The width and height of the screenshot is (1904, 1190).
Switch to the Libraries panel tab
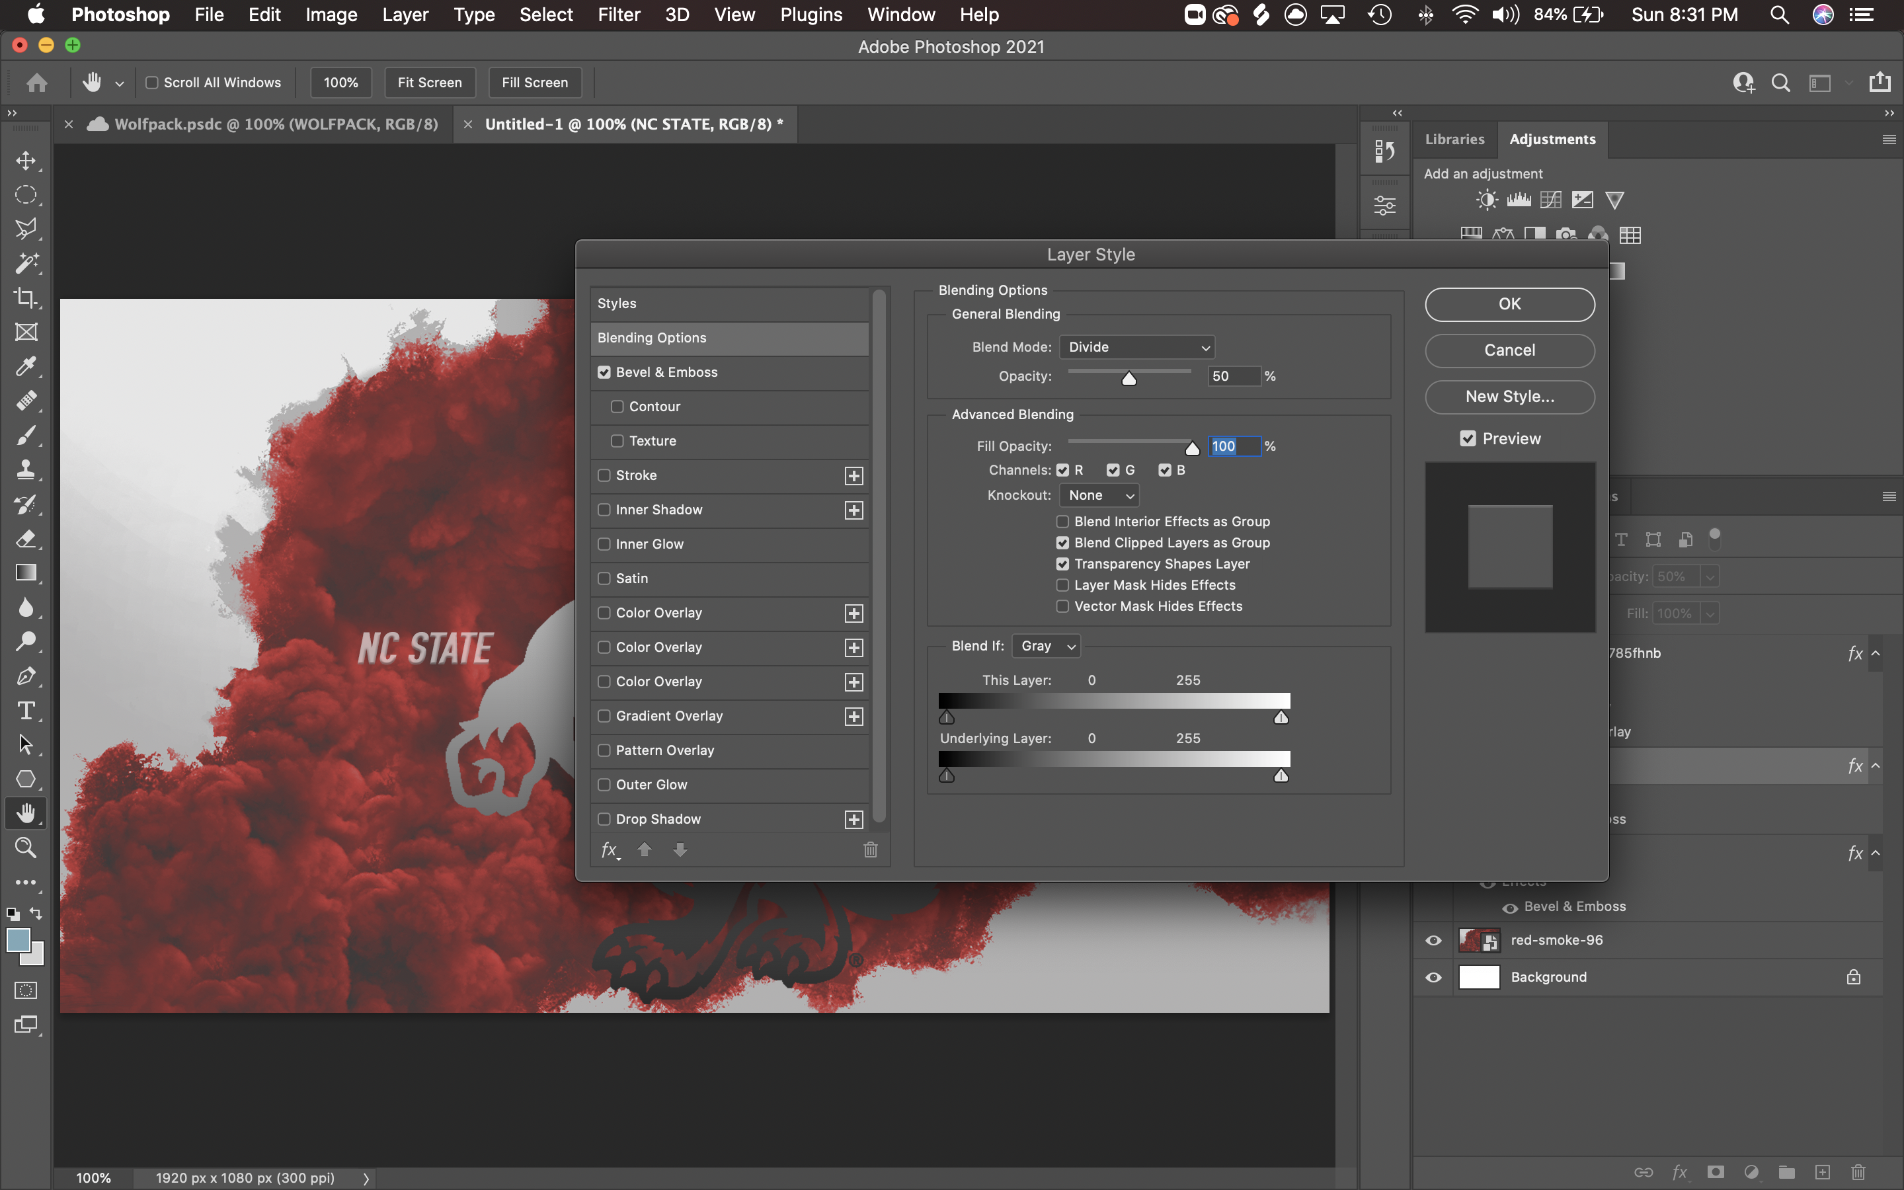click(x=1454, y=139)
